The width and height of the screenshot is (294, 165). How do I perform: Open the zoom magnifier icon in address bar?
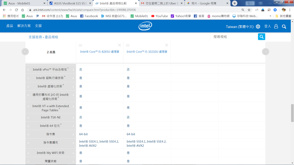(x=243, y=10)
